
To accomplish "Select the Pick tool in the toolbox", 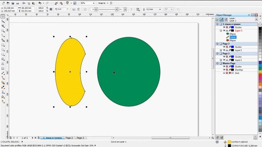I will (3, 16).
